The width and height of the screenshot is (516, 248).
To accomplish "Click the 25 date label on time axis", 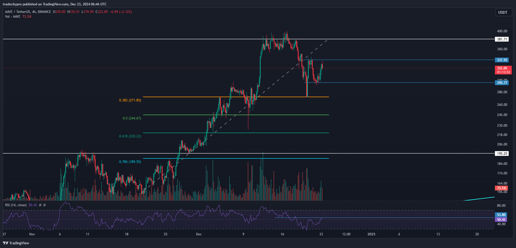I will (165, 234).
